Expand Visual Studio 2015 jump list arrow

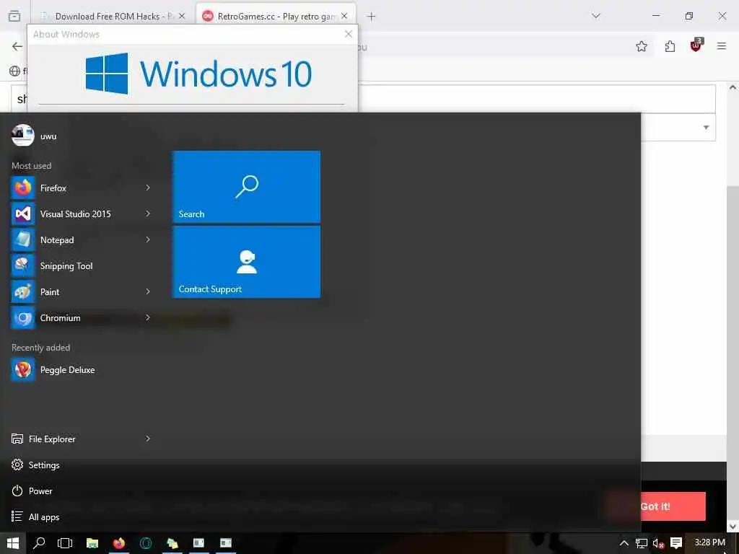pos(148,214)
